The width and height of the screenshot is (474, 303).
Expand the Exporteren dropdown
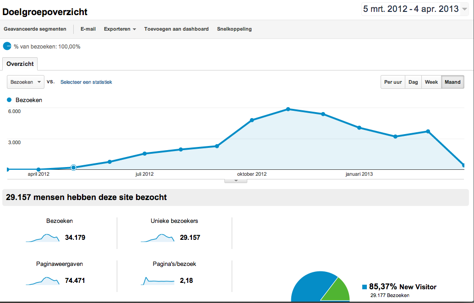click(x=120, y=29)
